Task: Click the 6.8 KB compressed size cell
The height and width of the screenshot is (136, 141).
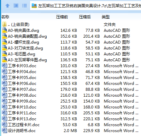Action: [x=94, y=125]
